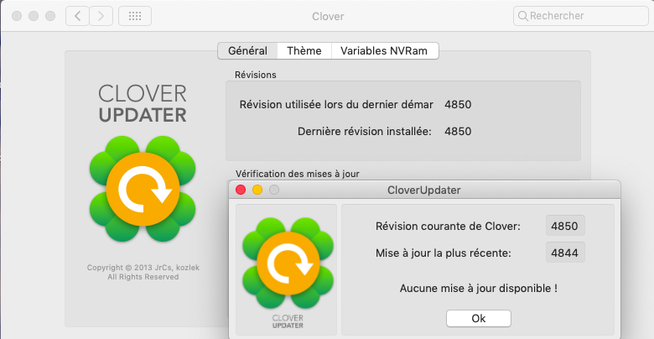Click 'Aucune mise à jour disponible !' message
Screen dimensions: 654x339
click(479, 289)
